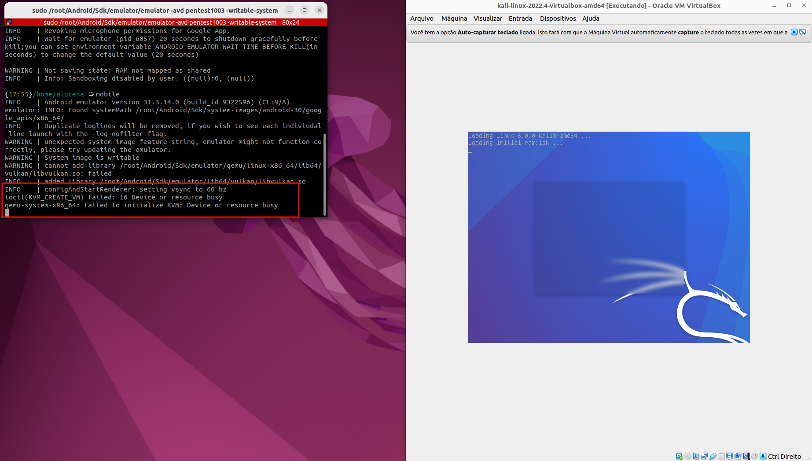
Task: Open the Visualizar menu
Action: pos(488,18)
